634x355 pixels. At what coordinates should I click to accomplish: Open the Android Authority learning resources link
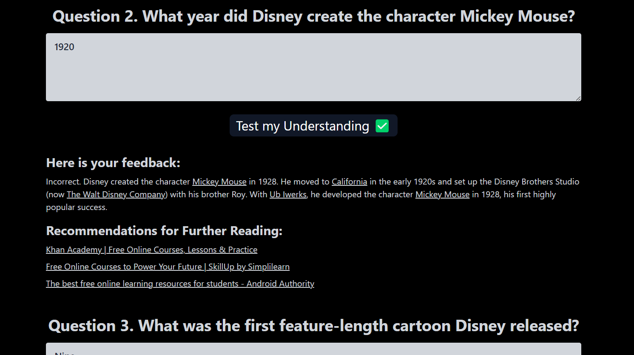pyautogui.click(x=180, y=284)
